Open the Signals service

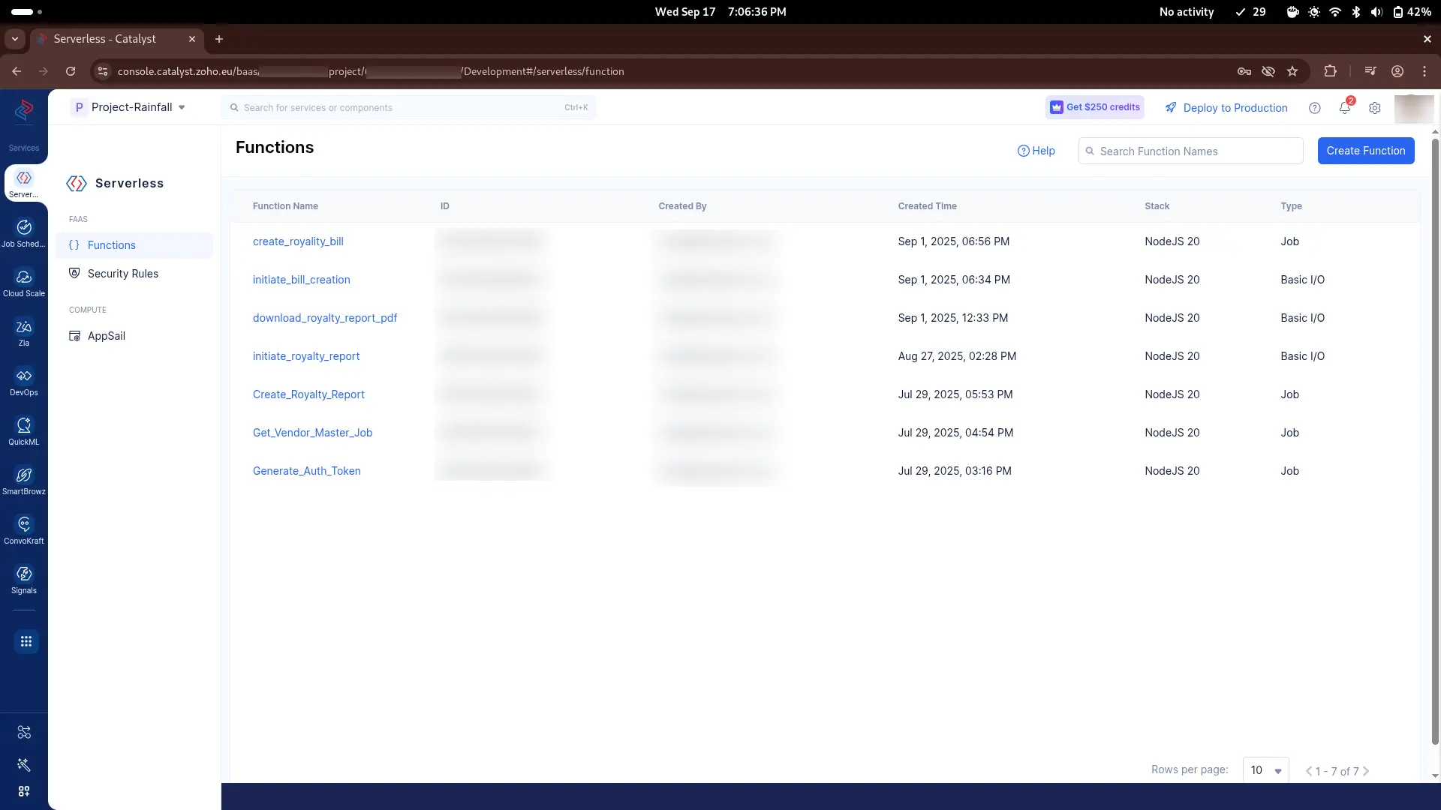pyautogui.click(x=23, y=578)
